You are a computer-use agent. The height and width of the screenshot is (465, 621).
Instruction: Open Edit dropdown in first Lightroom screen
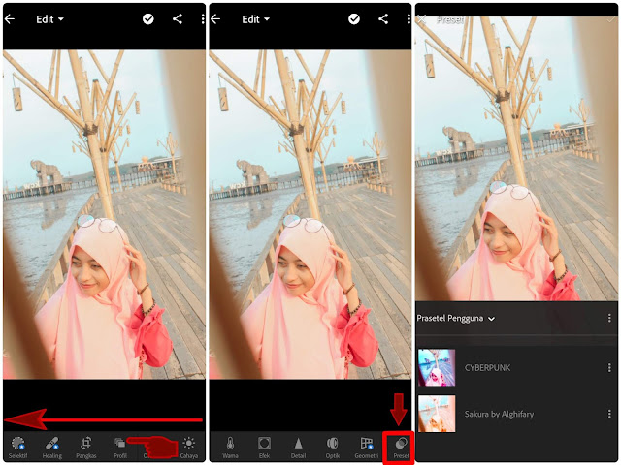[x=49, y=19]
